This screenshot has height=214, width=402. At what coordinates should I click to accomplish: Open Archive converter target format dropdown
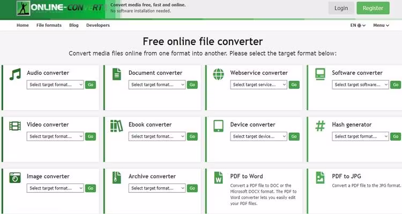coord(157,188)
